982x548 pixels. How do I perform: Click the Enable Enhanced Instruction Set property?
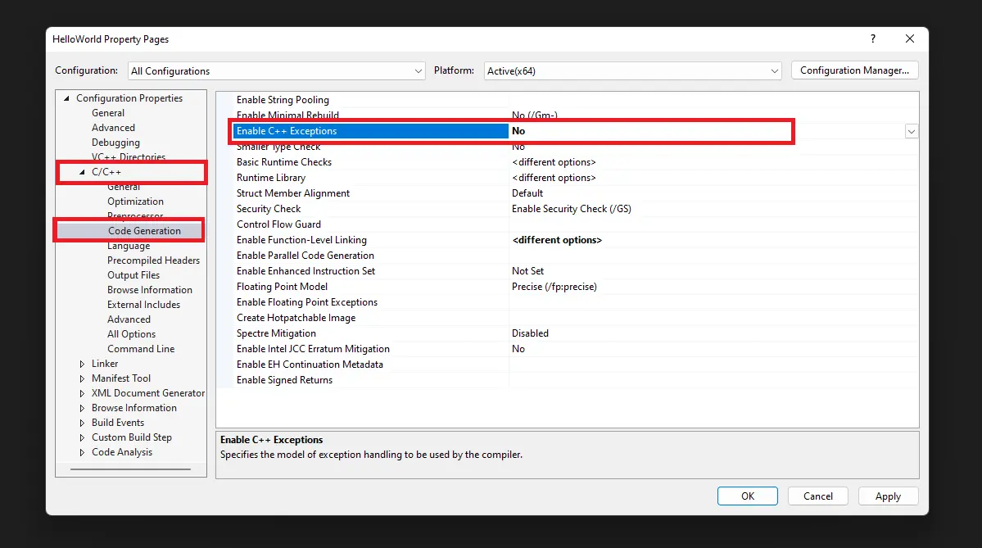(x=305, y=271)
